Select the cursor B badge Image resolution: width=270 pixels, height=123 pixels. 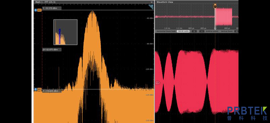tap(36, 89)
